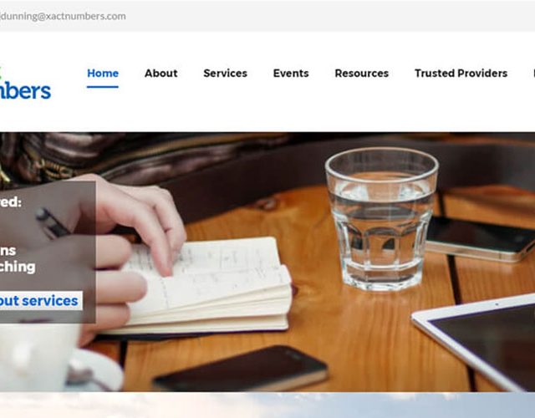
Task: Open the Home navigation item
Action: click(103, 74)
